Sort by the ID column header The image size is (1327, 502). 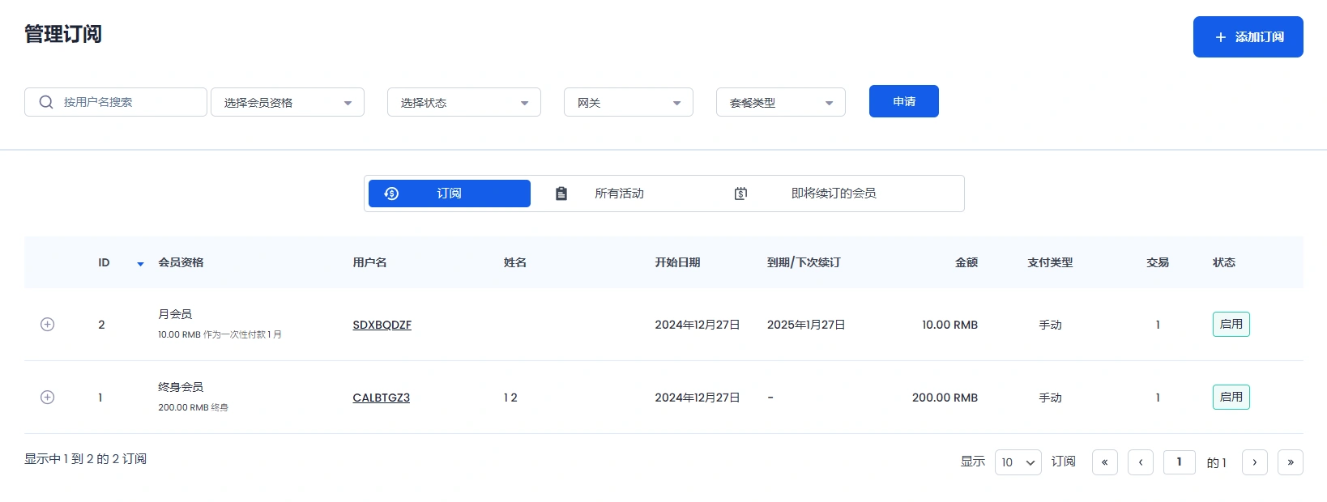pos(104,262)
